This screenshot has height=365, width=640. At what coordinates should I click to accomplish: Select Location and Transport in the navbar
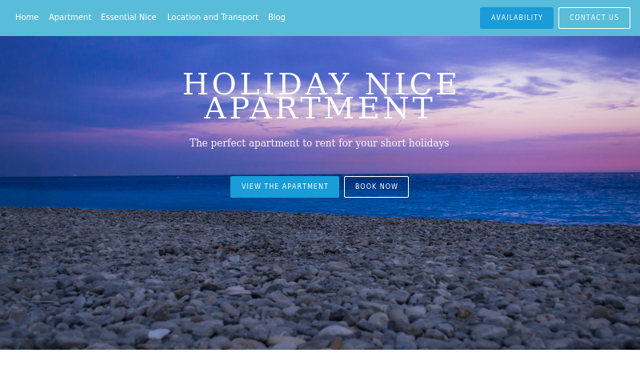213,17
